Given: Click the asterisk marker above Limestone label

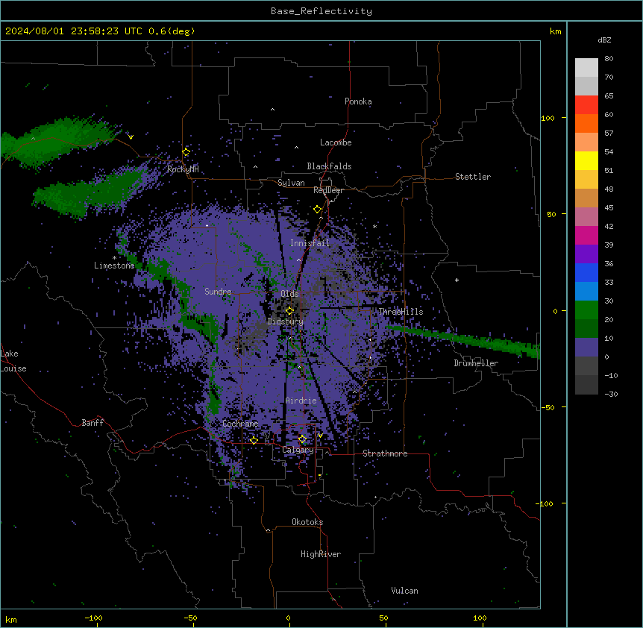Looking at the screenshot, I should pos(114,258).
